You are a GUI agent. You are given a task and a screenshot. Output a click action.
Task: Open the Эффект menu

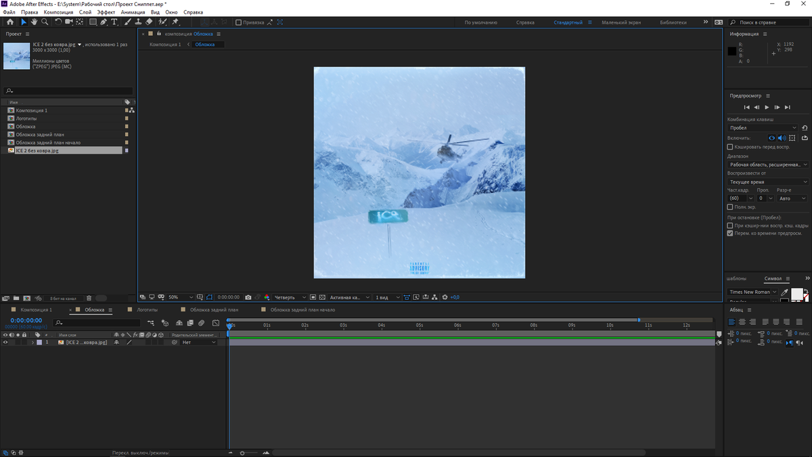(106, 12)
